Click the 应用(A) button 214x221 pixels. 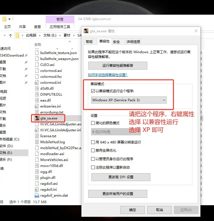[x=186, y=210]
